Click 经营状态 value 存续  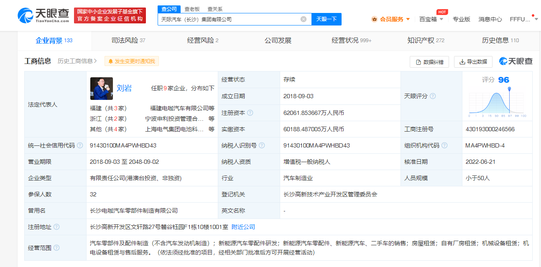pos(289,80)
